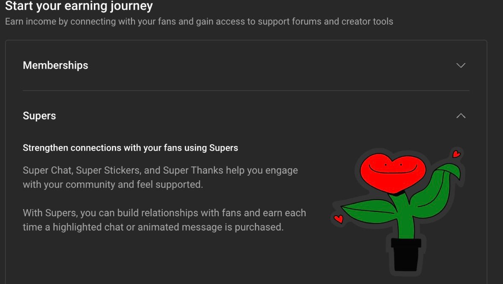Click the up chevron next to Supers

point(461,116)
